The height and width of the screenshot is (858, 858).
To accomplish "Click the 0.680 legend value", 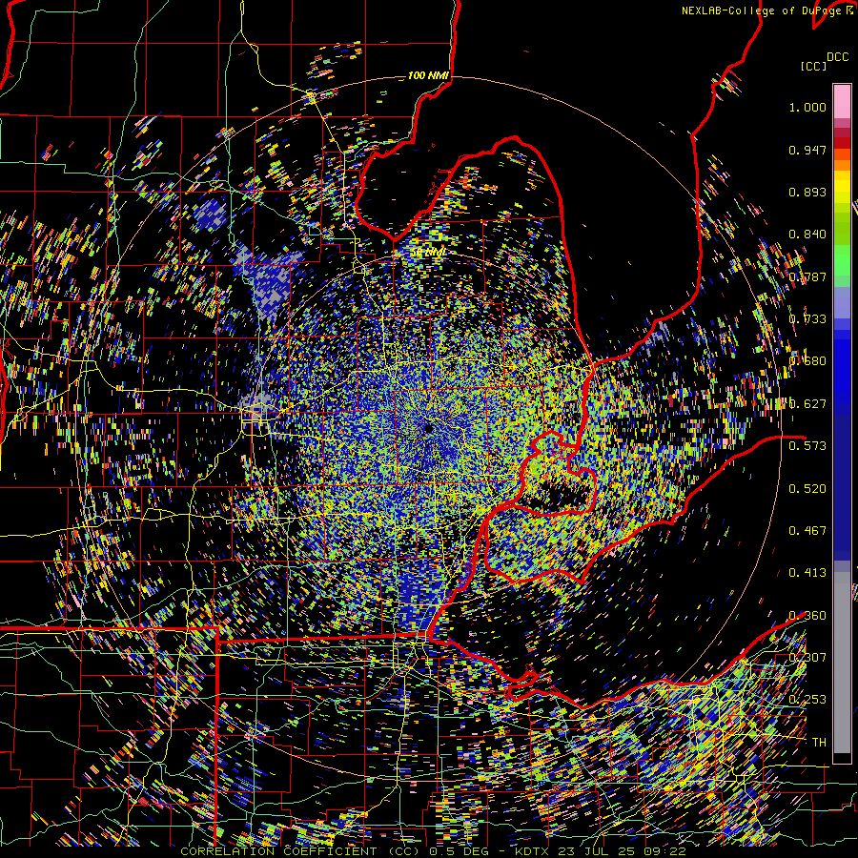I will pos(807,361).
